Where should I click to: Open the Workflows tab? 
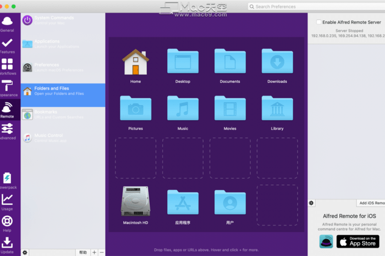point(7,67)
